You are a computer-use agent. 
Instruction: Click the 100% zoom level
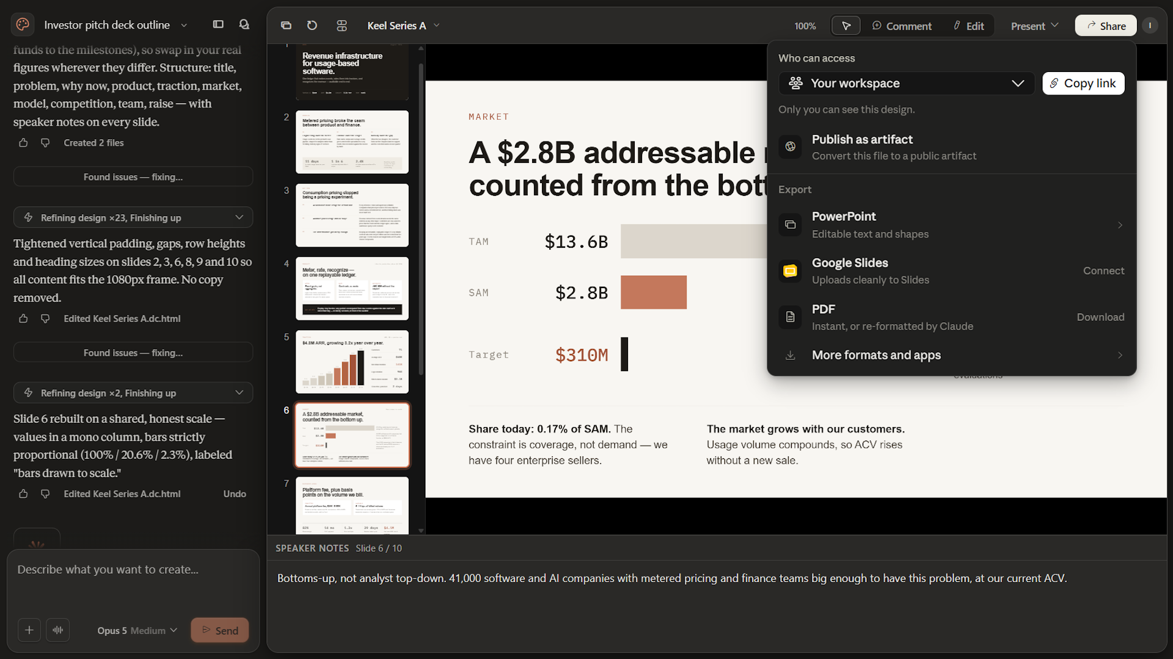(x=805, y=26)
